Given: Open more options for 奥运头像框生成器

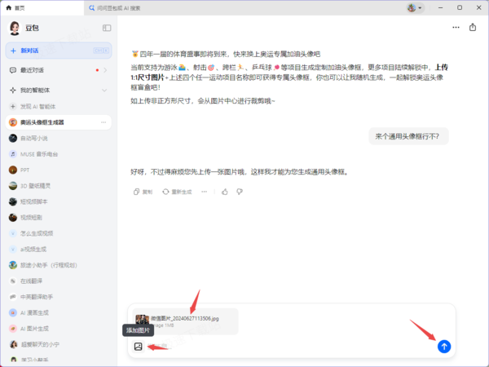Looking at the screenshot, I should [104, 122].
